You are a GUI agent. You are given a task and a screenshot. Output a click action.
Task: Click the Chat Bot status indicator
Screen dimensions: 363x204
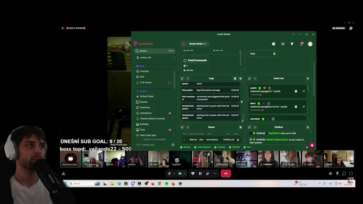click(235, 147)
